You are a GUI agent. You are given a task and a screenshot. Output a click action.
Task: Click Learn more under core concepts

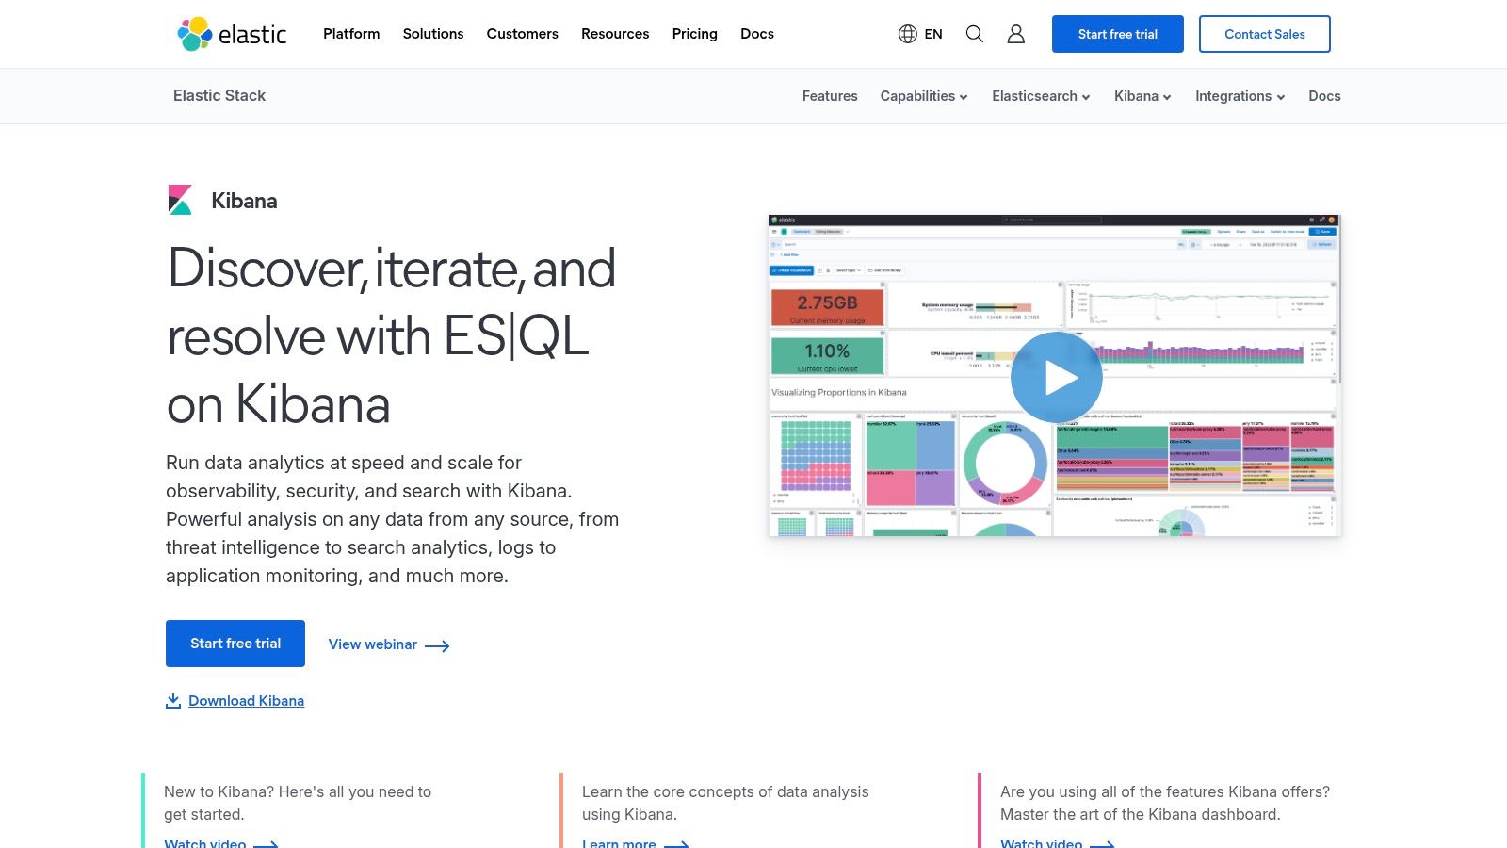coord(635,842)
